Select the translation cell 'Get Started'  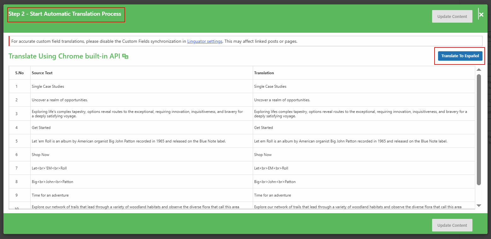263,127
